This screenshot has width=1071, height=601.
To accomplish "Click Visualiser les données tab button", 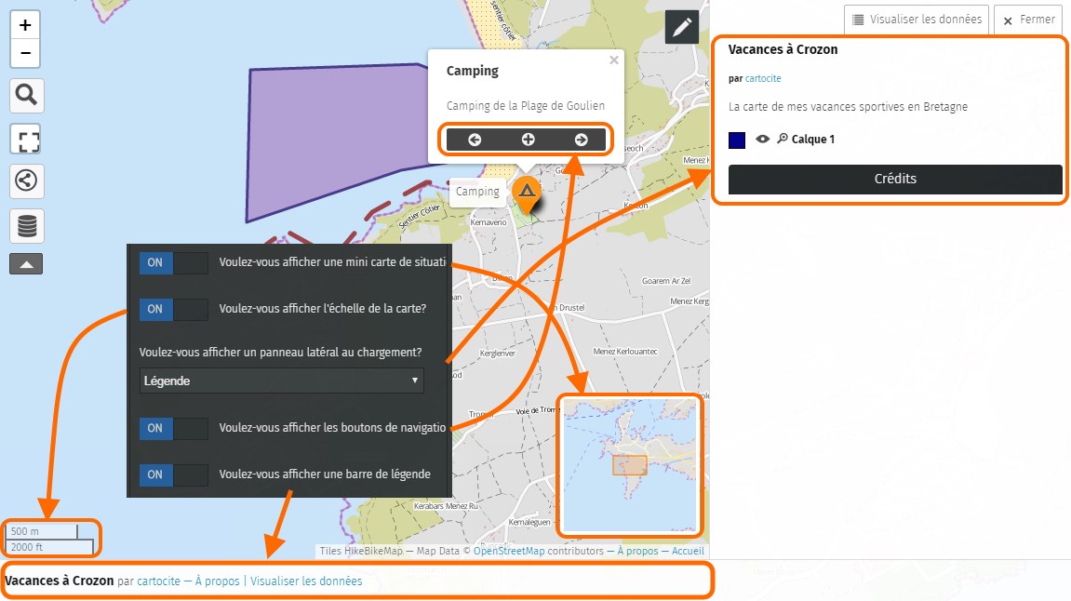I will [x=917, y=20].
